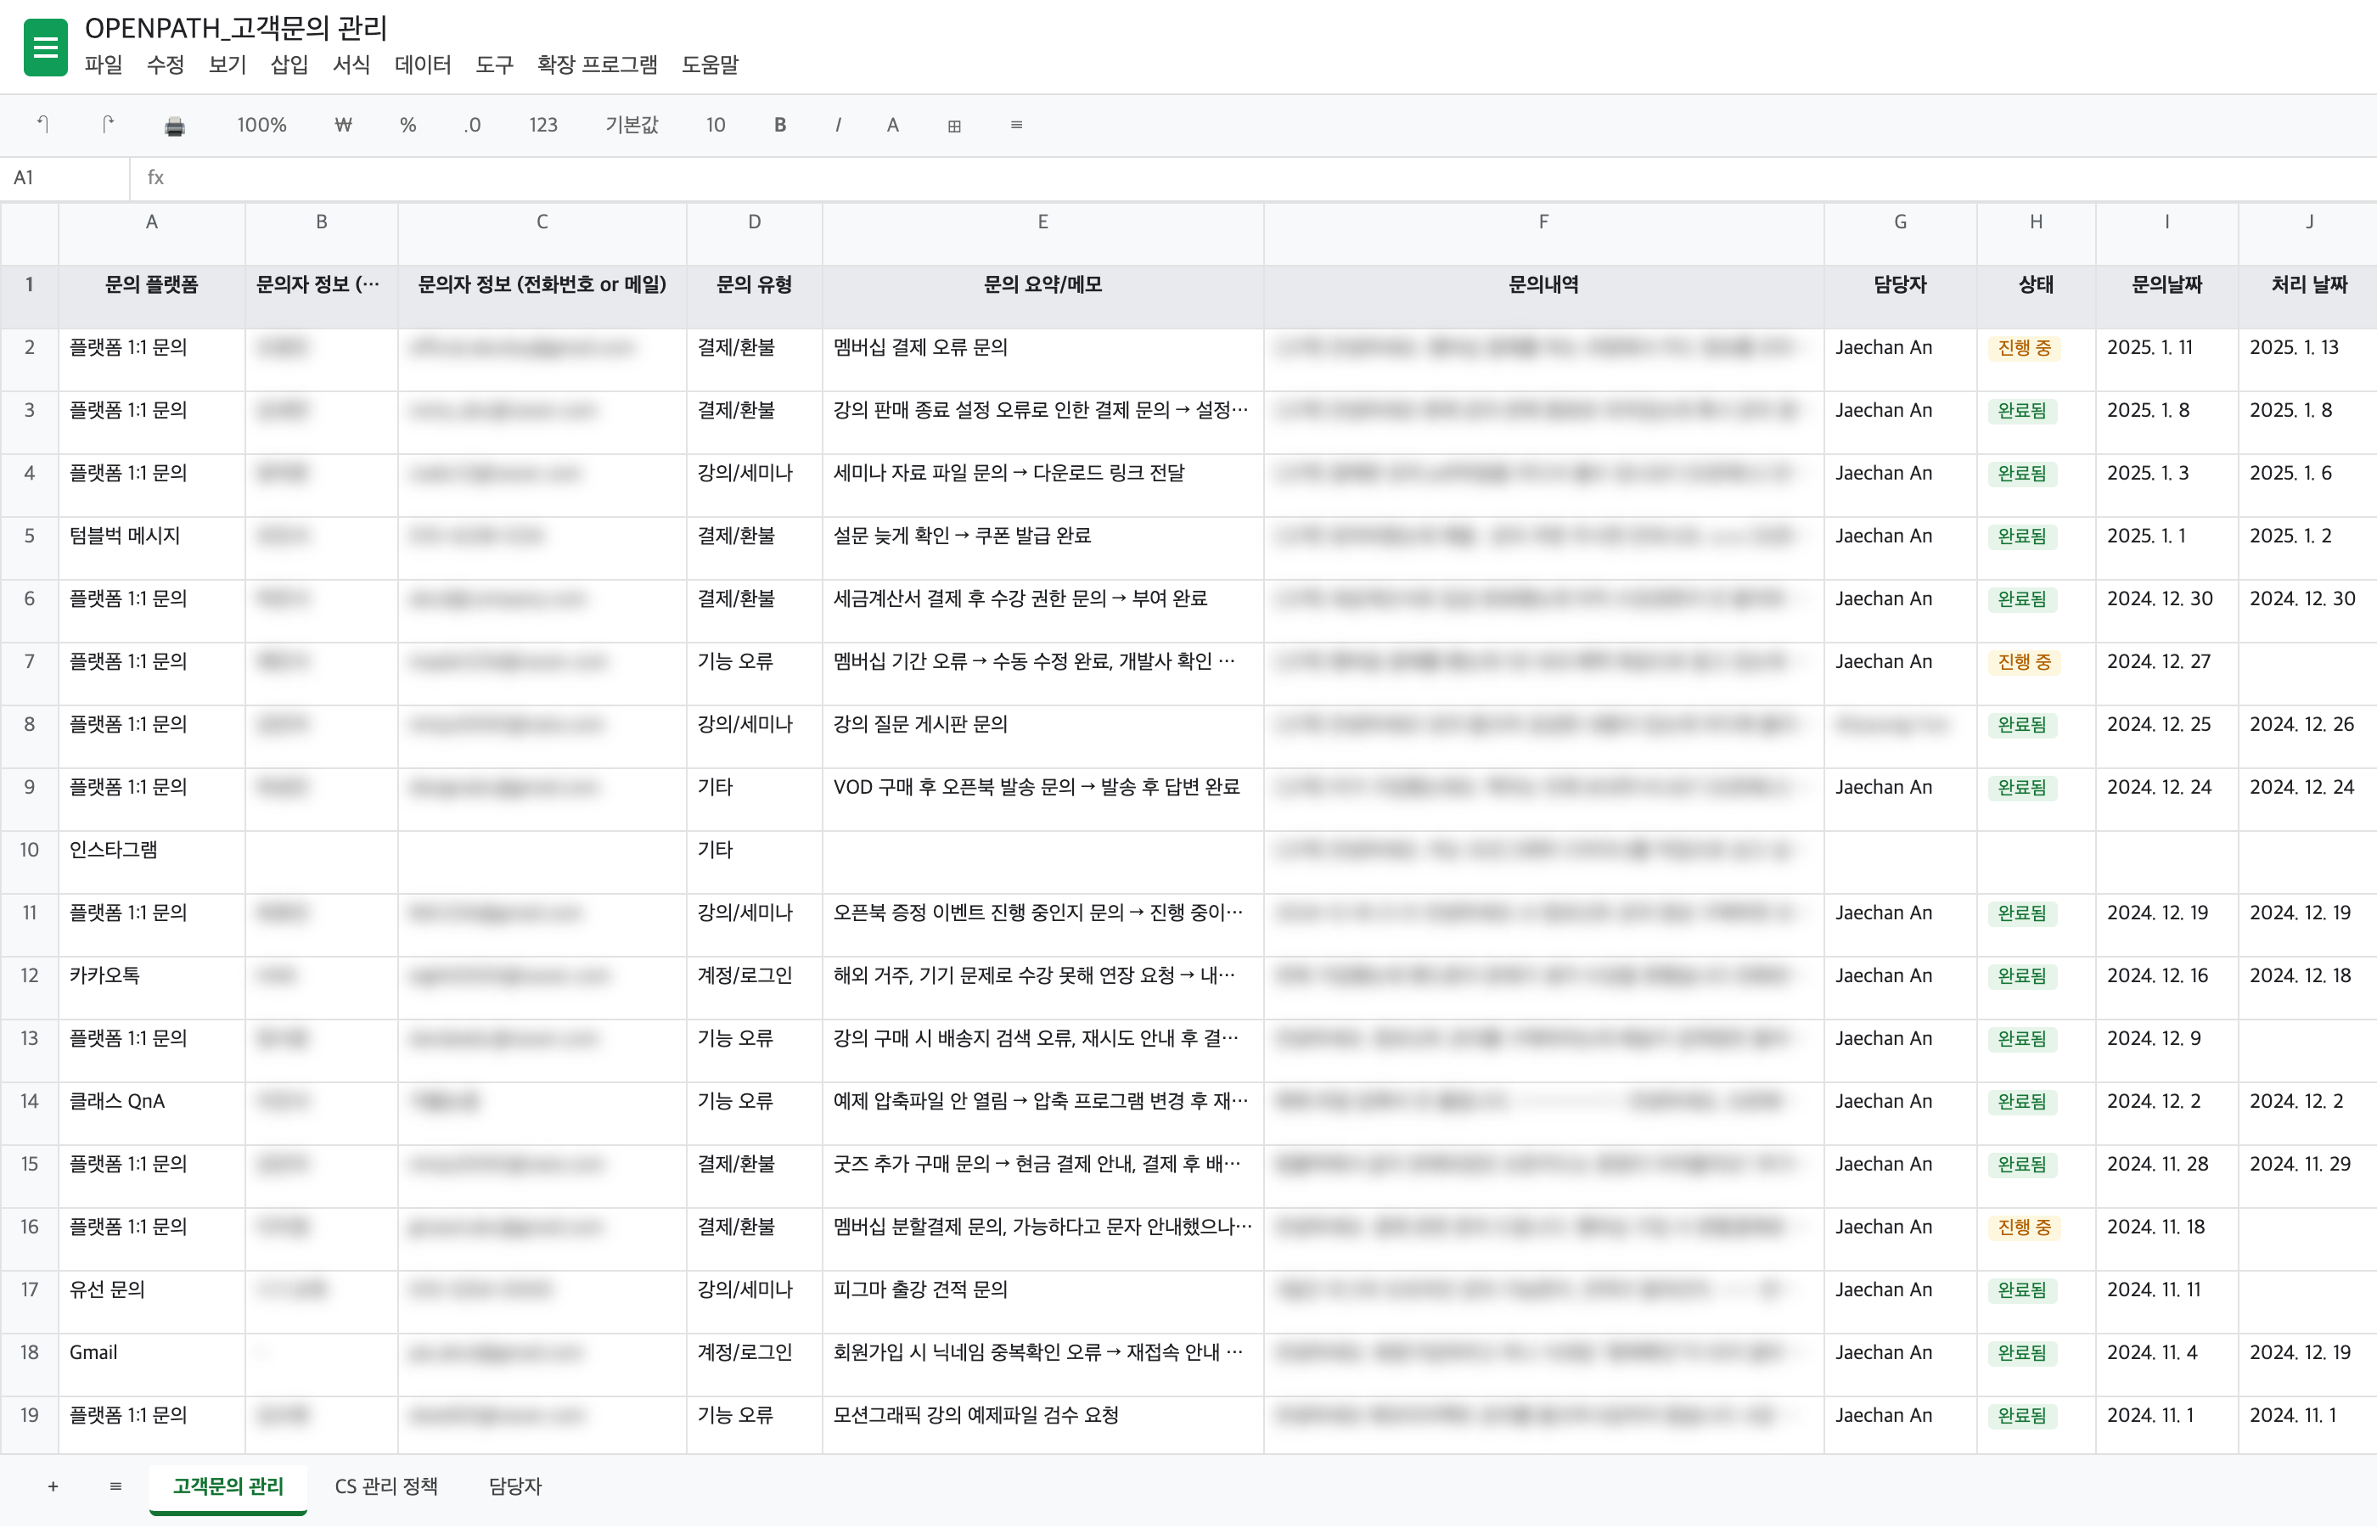Select the 카카오톡 cell
The height and width of the screenshot is (1528, 2377).
(152, 987)
